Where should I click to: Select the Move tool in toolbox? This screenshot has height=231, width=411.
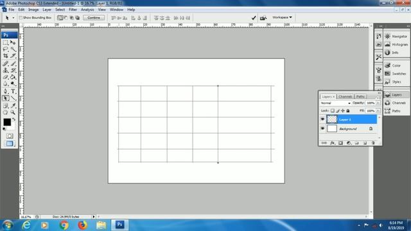(13, 42)
